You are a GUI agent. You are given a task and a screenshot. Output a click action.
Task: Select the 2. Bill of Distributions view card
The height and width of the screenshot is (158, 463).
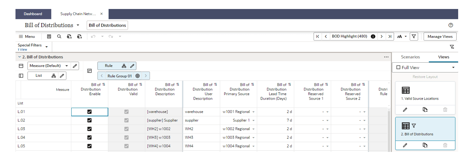(x=425, y=129)
